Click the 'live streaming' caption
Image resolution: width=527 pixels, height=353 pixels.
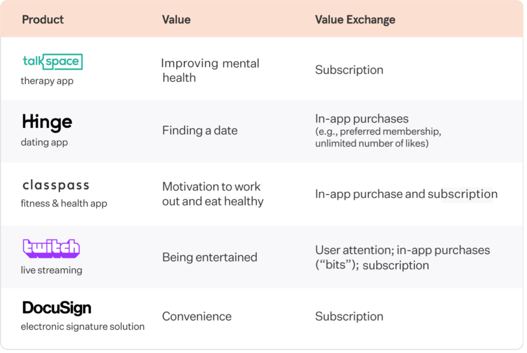52,270
